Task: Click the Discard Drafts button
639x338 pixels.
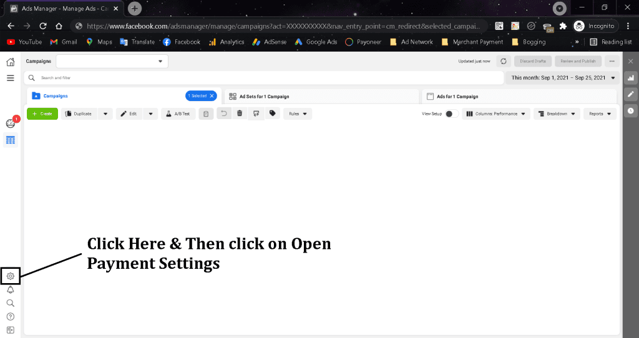Action: point(533,61)
